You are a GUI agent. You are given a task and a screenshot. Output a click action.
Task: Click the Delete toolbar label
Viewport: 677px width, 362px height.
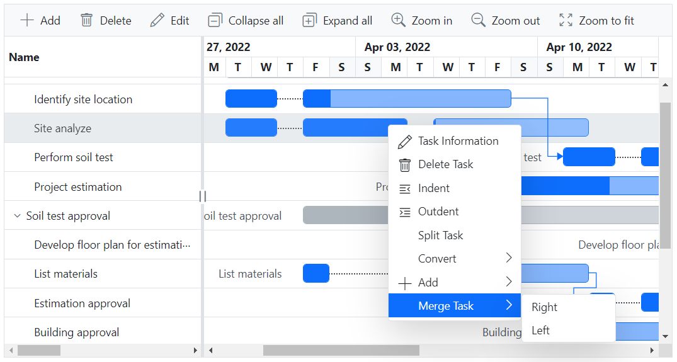pos(116,21)
